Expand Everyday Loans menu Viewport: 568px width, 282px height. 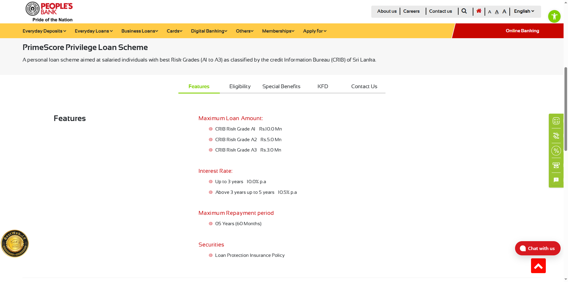point(94,31)
